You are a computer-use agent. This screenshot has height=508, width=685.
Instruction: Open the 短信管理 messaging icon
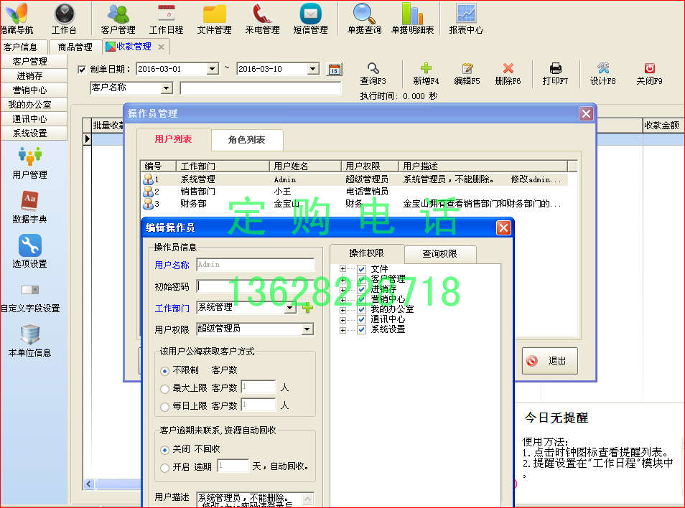310,18
